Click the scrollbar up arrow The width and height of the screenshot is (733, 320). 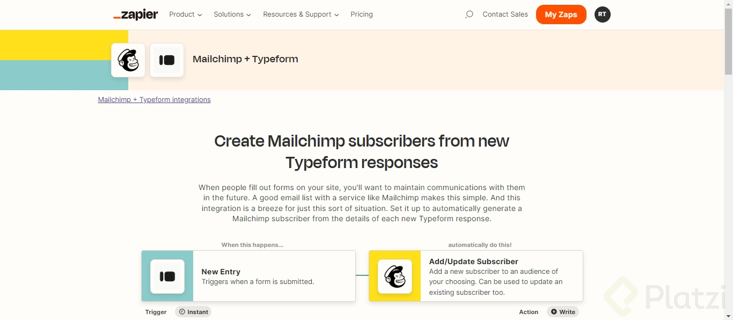click(728, 4)
